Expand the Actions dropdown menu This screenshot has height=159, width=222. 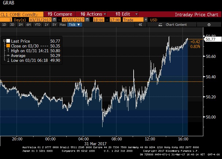pos(94,14)
